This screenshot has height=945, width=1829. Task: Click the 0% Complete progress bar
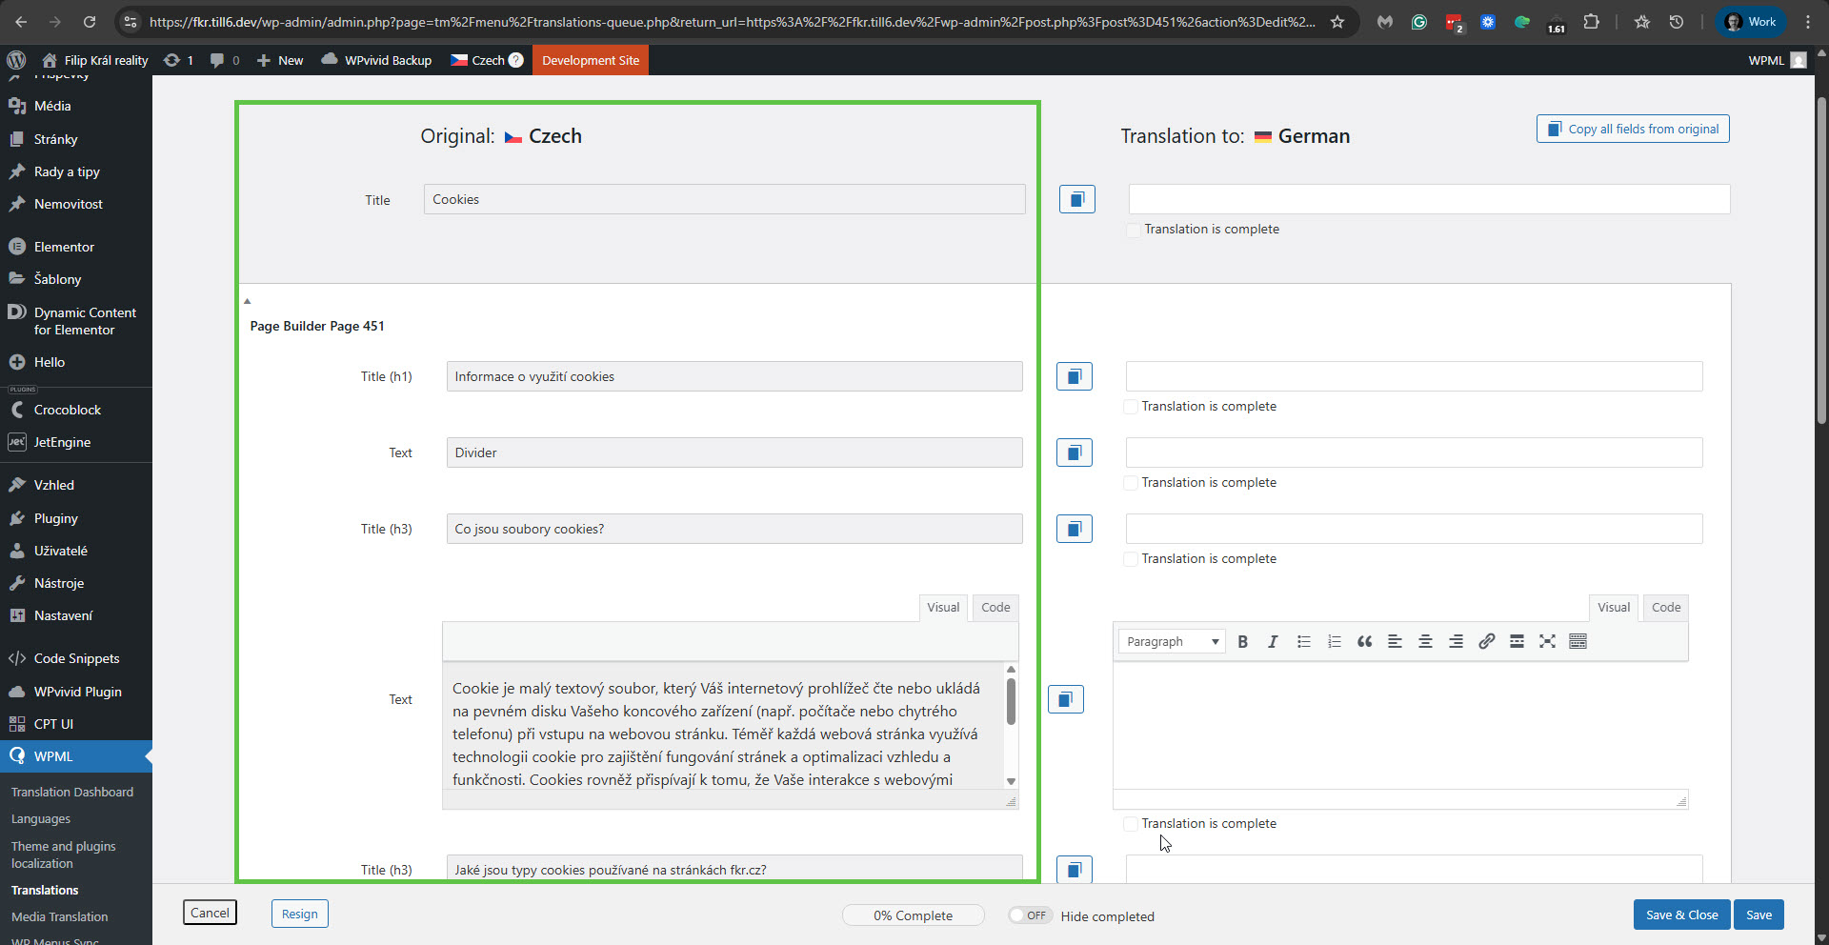(913, 915)
